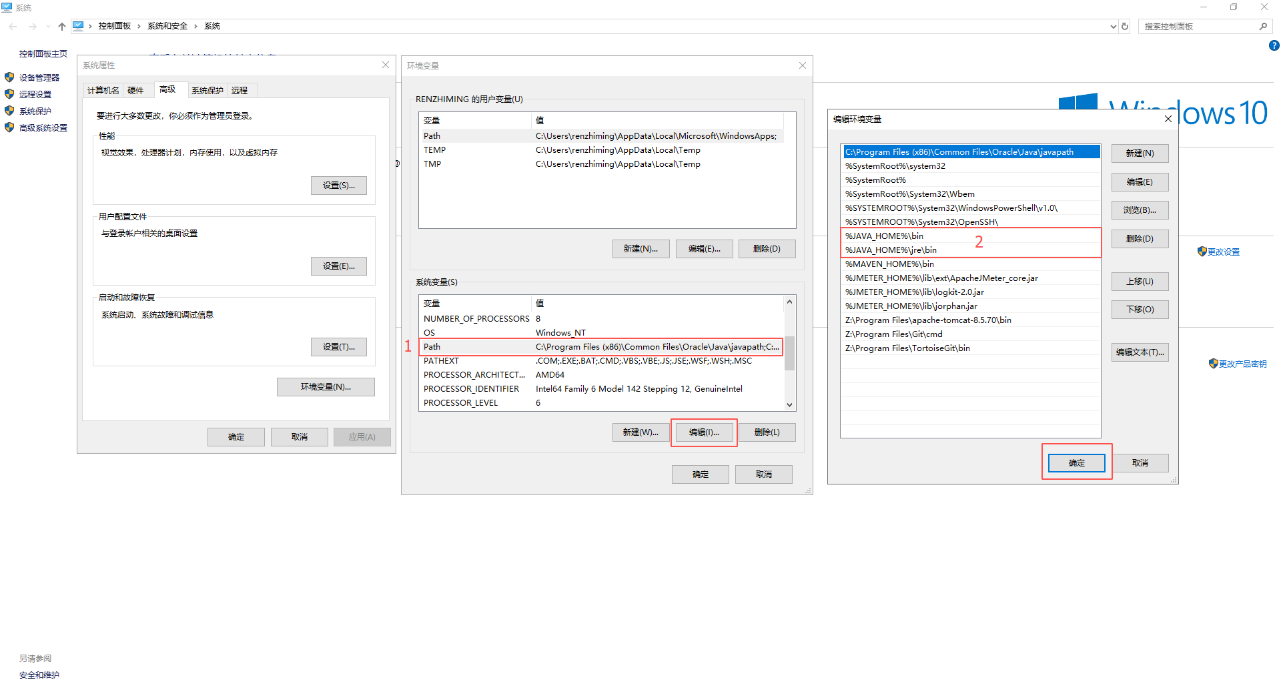Select the Z:\Program Files\Git\cmd entry
This screenshot has height=694, width=1281.
click(971, 334)
